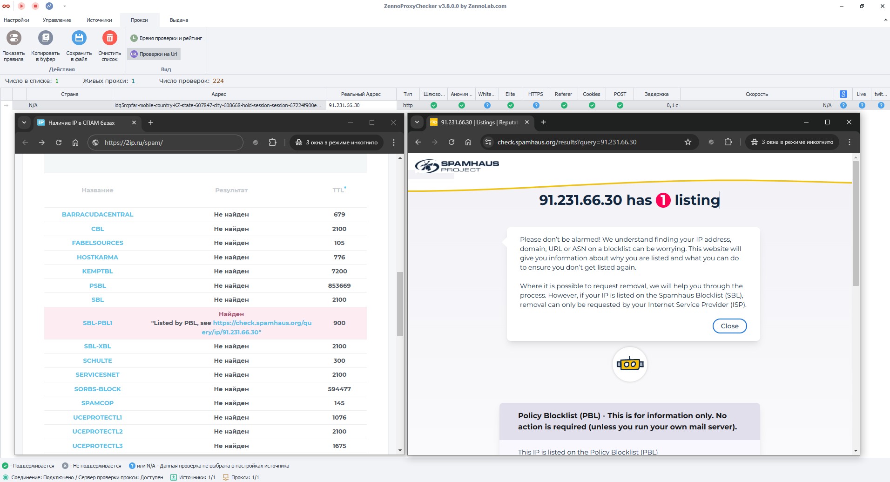Open extensions puzzle icon in the 2ip.ru browser

273,143
